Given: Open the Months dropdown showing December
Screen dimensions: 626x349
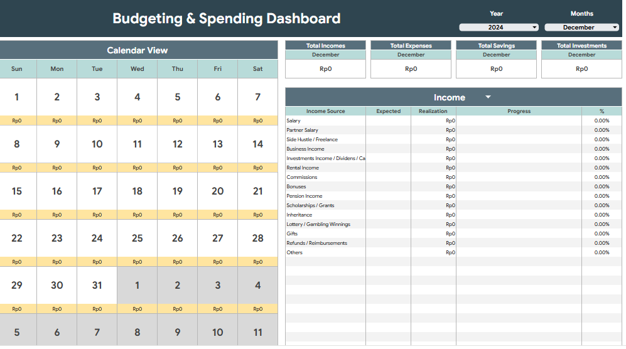Looking at the screenshot, I should [x=581, y=28].
